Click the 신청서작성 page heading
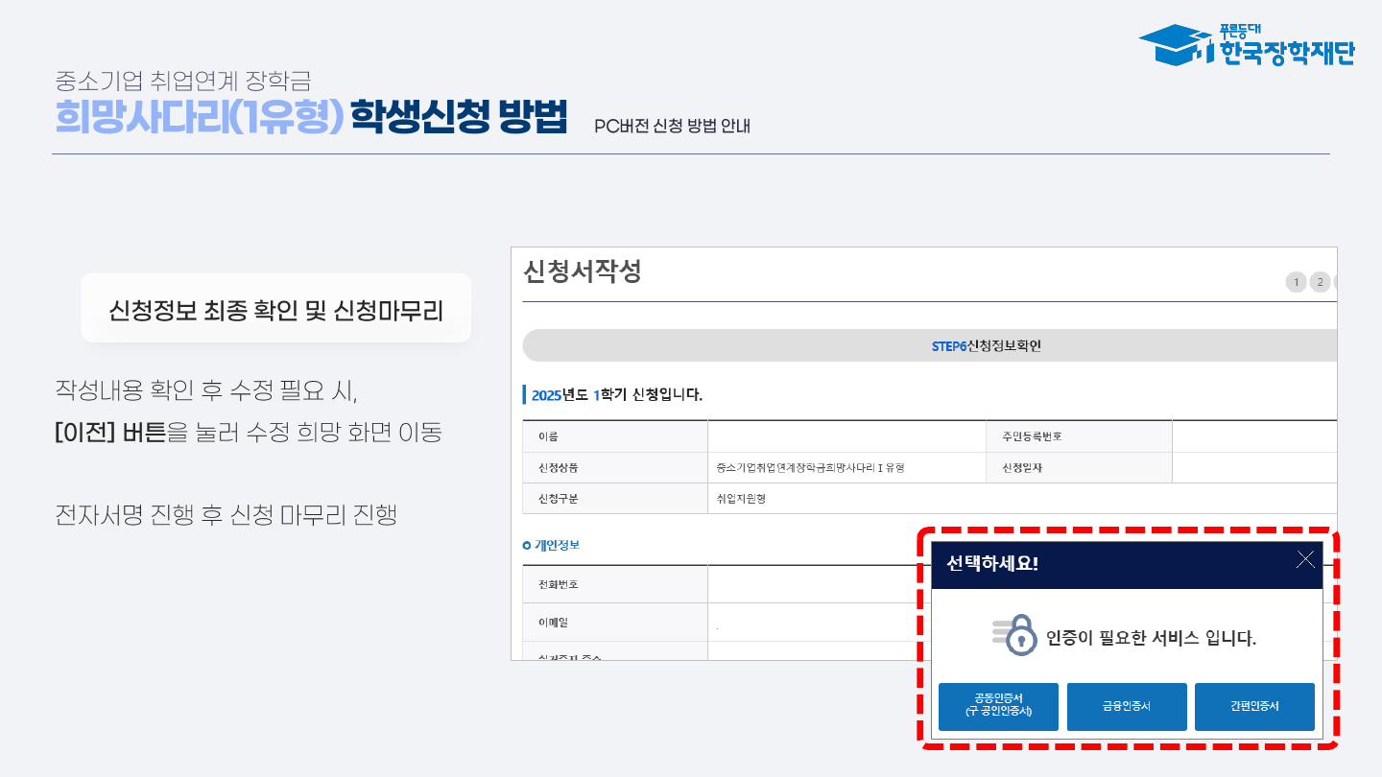The width and height of the screenshot is (1382, 777). tap(583, 271)
